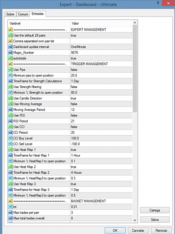Click the double icon beside 'lot'
This screenshot has width=175, height=234.
(10, 207)
